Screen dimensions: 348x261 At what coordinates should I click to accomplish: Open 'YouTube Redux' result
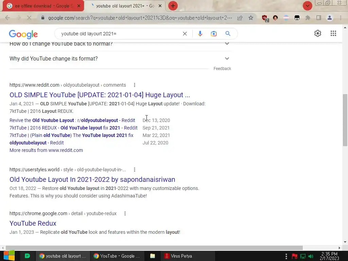pyautogui.click(x=33, y=223)
